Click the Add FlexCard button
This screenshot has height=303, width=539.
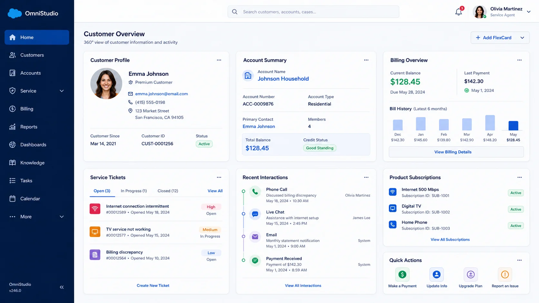[x=494, y=38]
